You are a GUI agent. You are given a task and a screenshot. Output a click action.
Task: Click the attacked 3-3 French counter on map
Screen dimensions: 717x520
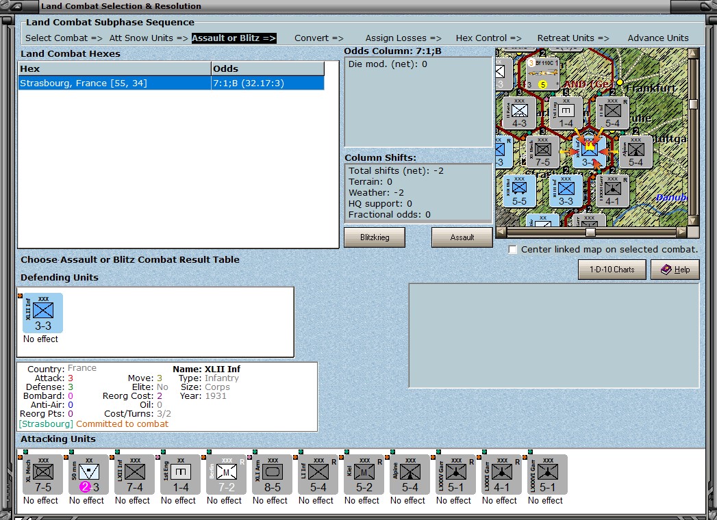pos(590,152)
